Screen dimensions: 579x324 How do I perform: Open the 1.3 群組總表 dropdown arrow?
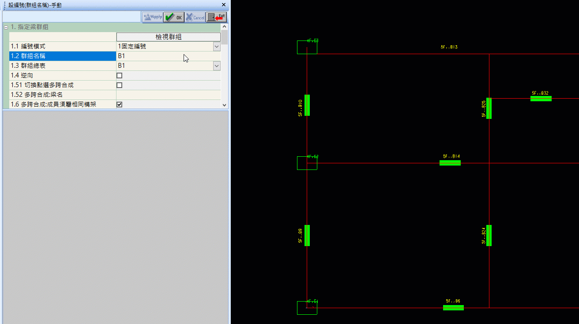(216, 66)
